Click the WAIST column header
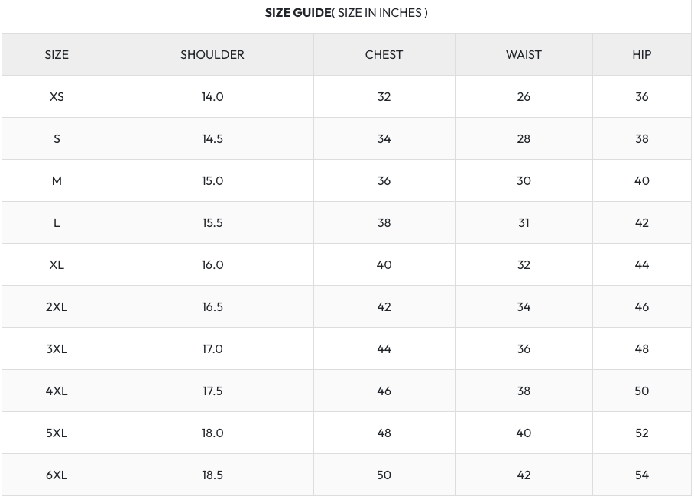This screenshot has height=496, width=694. (x=524, y=55)
